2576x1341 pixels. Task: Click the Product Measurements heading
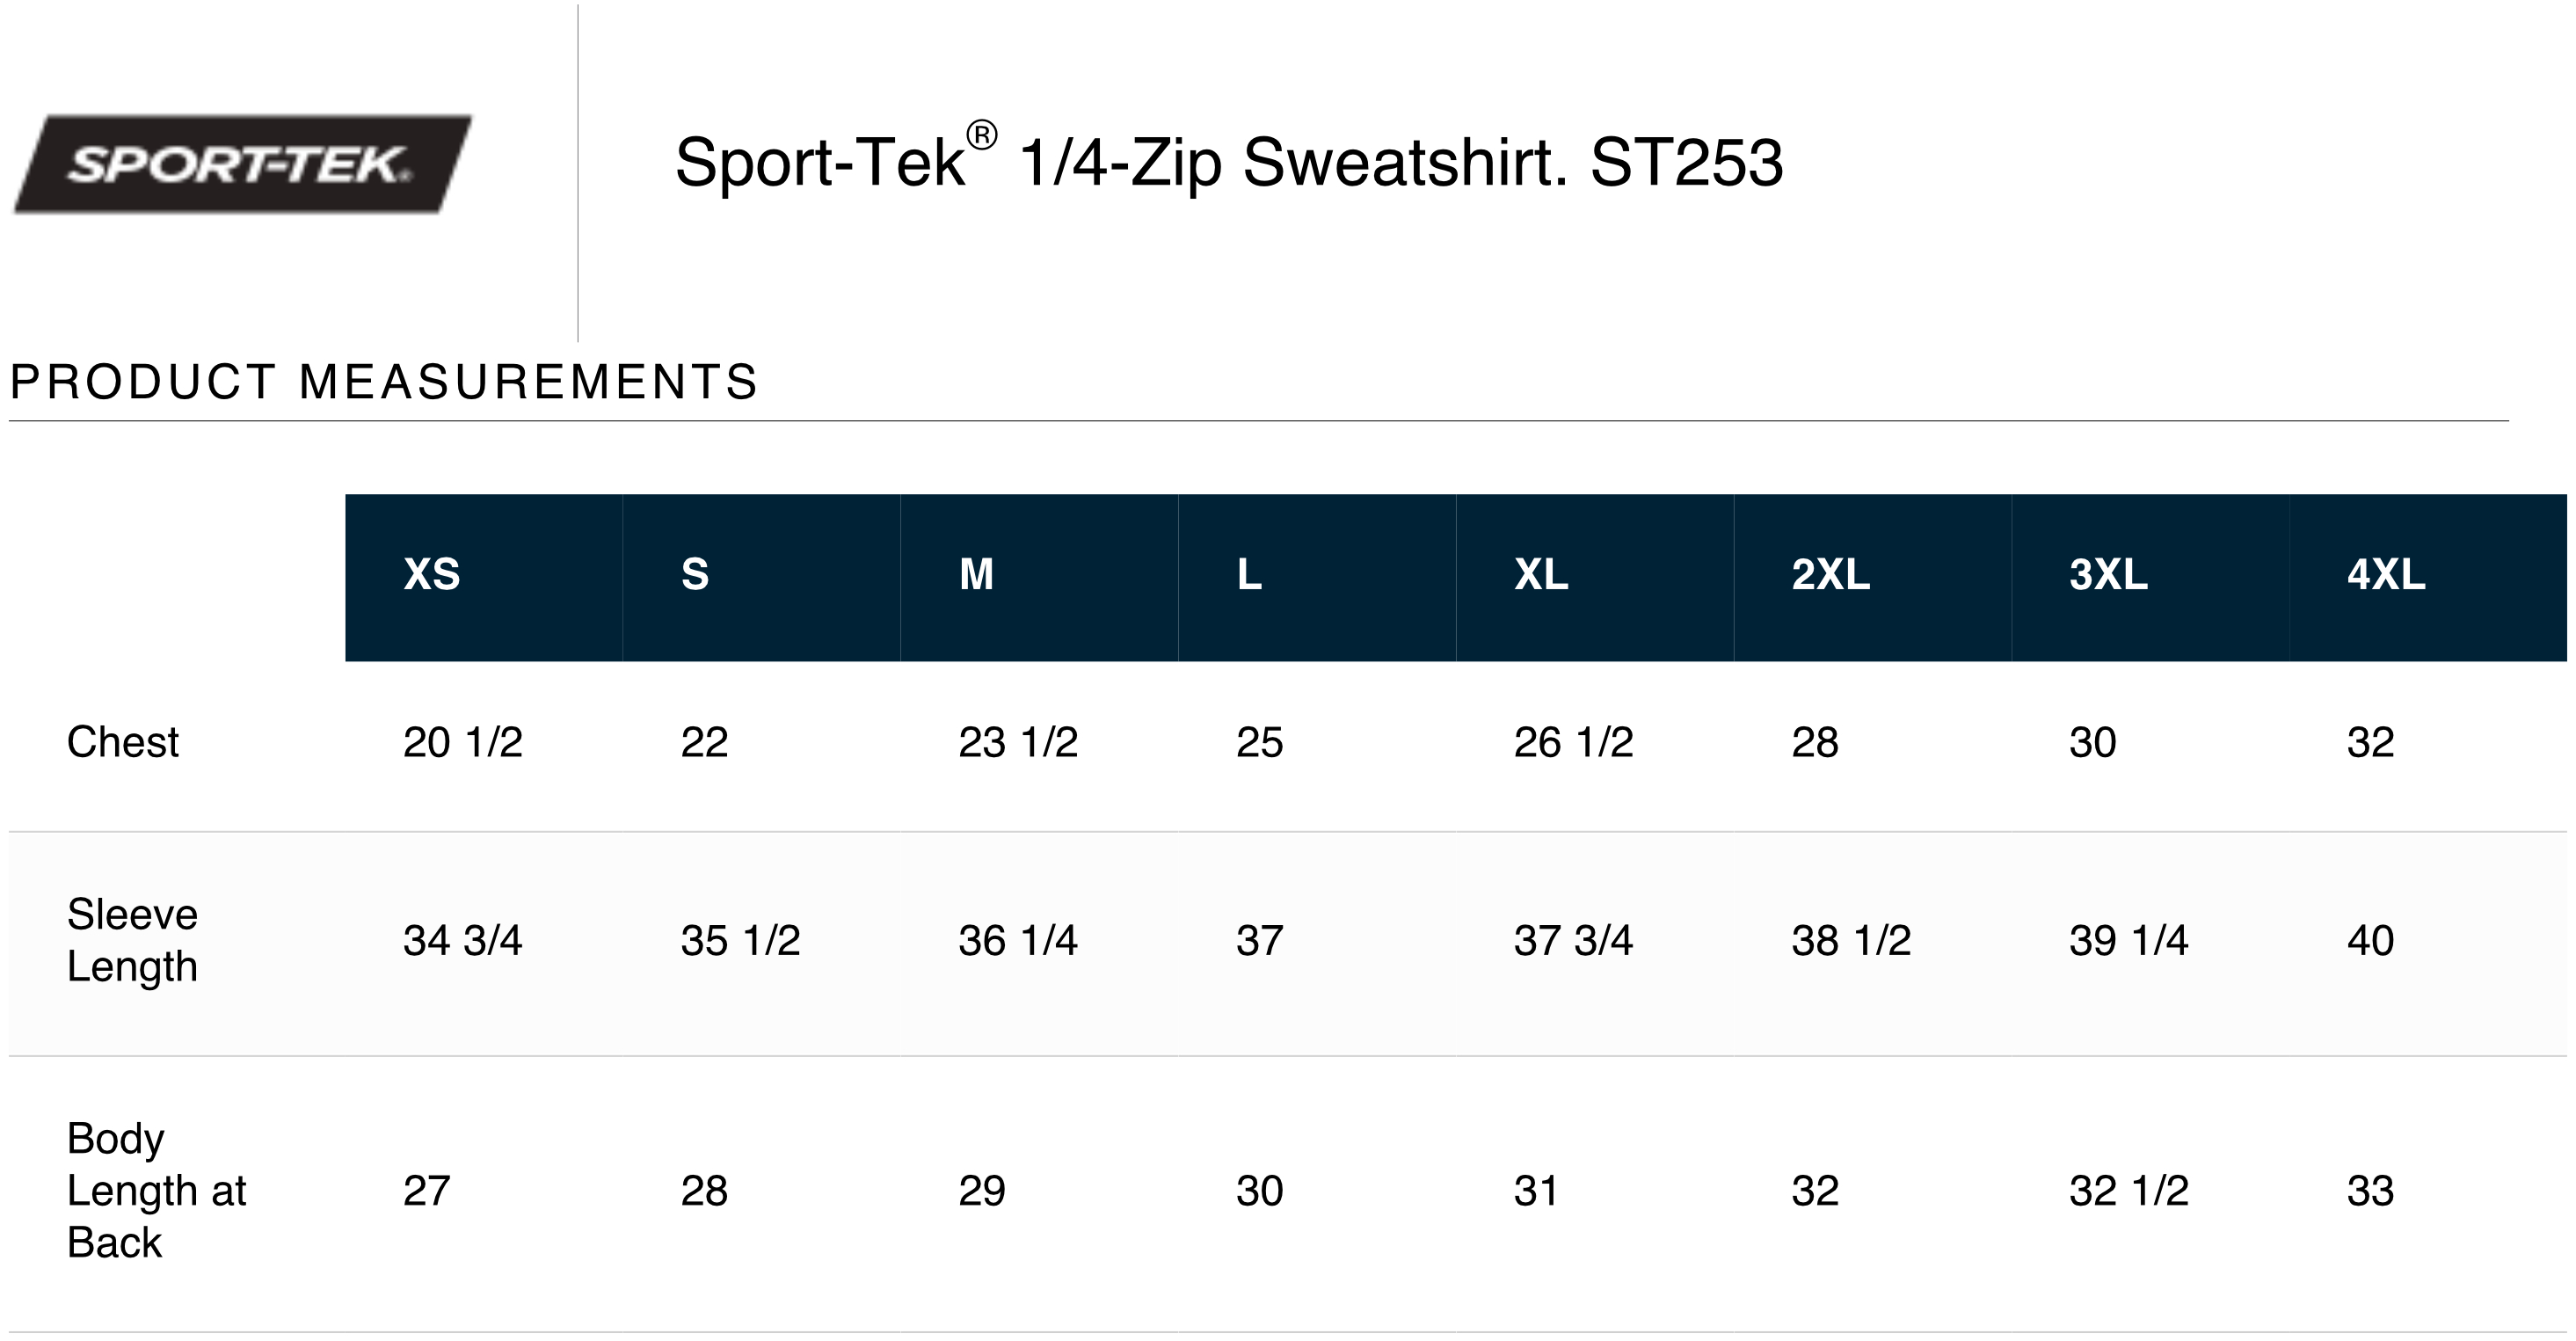point(384,382)
